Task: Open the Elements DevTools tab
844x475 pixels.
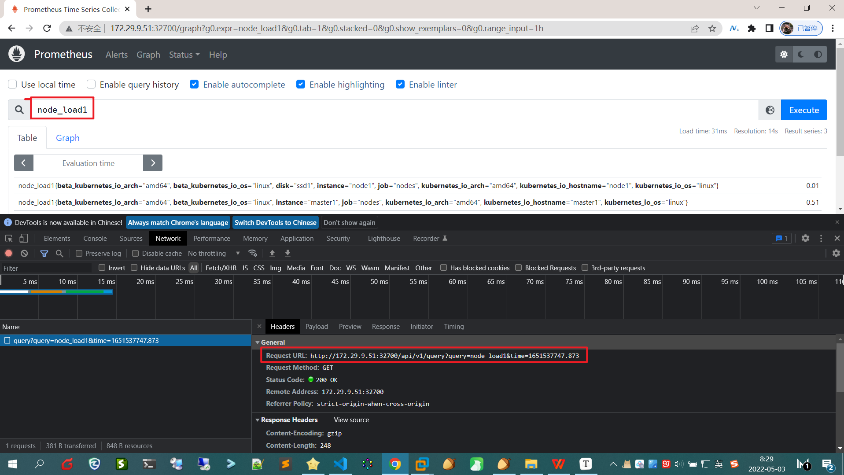Action: pyautogui.click(x=57, y=238)
